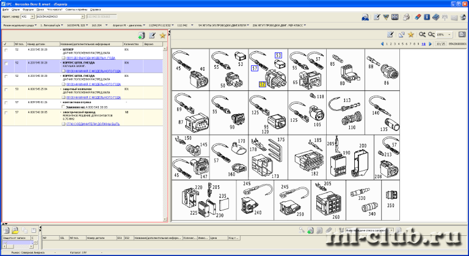This screenshot has width=469, height=256.
Task: Click the favorites star above the parts list
Action: (x=162, y=36)
